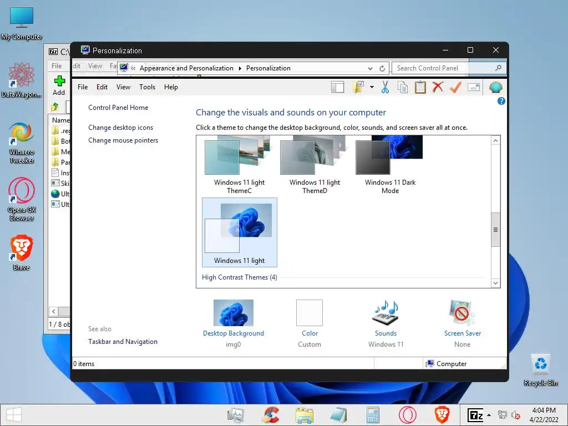Select the Windows 11 light theme
This screenshot has width=568, height=426.
click(240, 232)
